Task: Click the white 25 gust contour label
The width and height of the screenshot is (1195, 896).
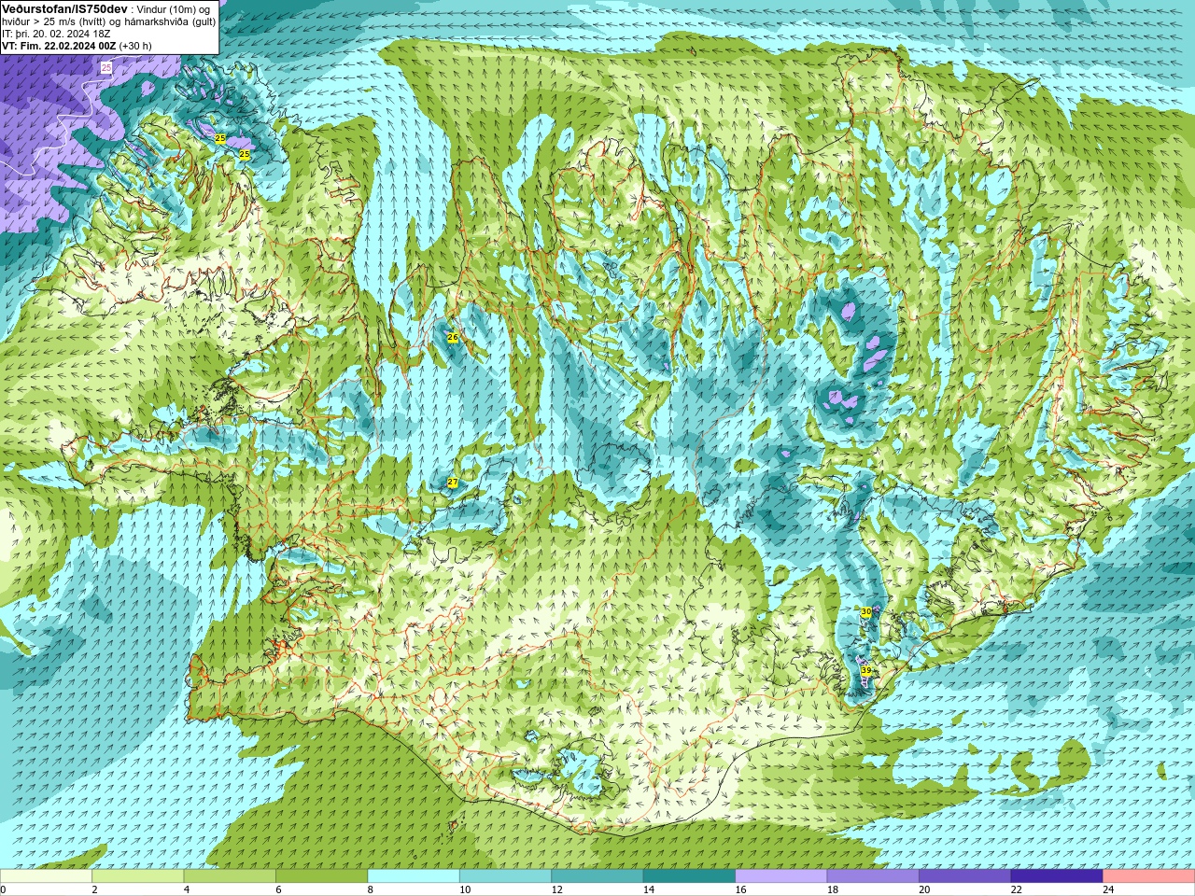Action: [106, 68]
